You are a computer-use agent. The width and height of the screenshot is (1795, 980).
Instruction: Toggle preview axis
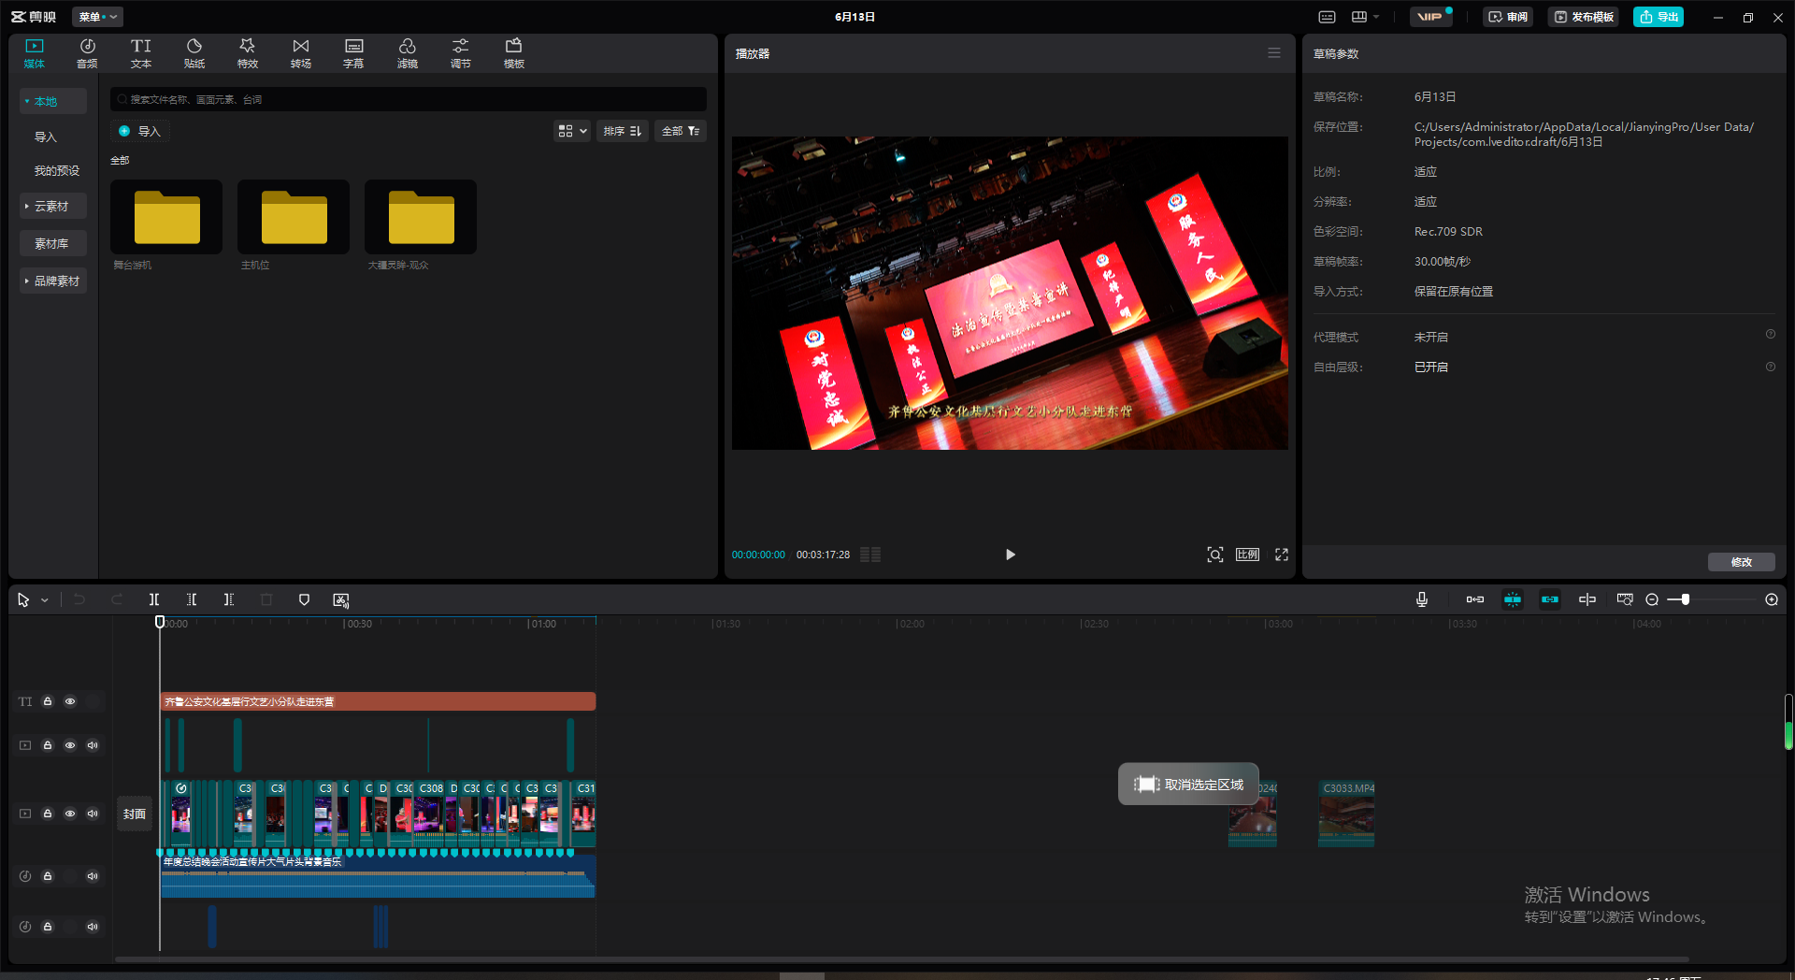[1587, 599]
